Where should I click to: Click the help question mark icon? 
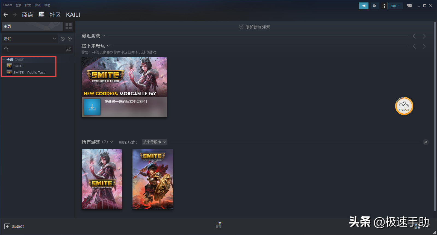[384, 6]
